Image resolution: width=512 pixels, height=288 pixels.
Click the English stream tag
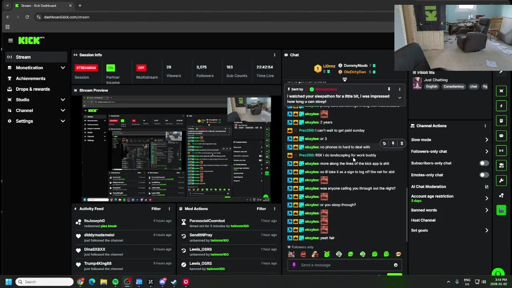(432, 87)
